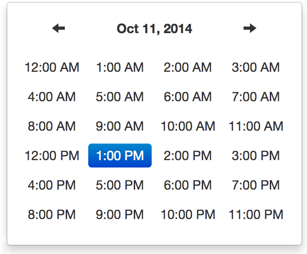Select 11:00 PM
This screenshot has height=254, width=307.
256,214
